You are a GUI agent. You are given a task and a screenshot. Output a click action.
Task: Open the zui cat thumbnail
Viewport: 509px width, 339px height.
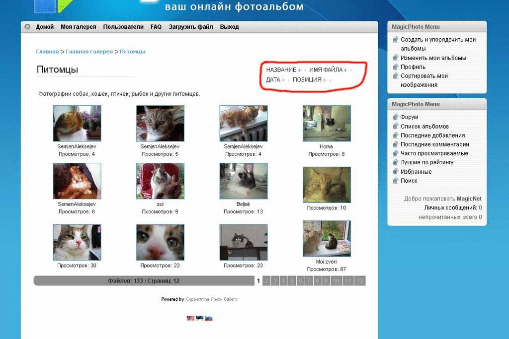[x=160, y=181]
